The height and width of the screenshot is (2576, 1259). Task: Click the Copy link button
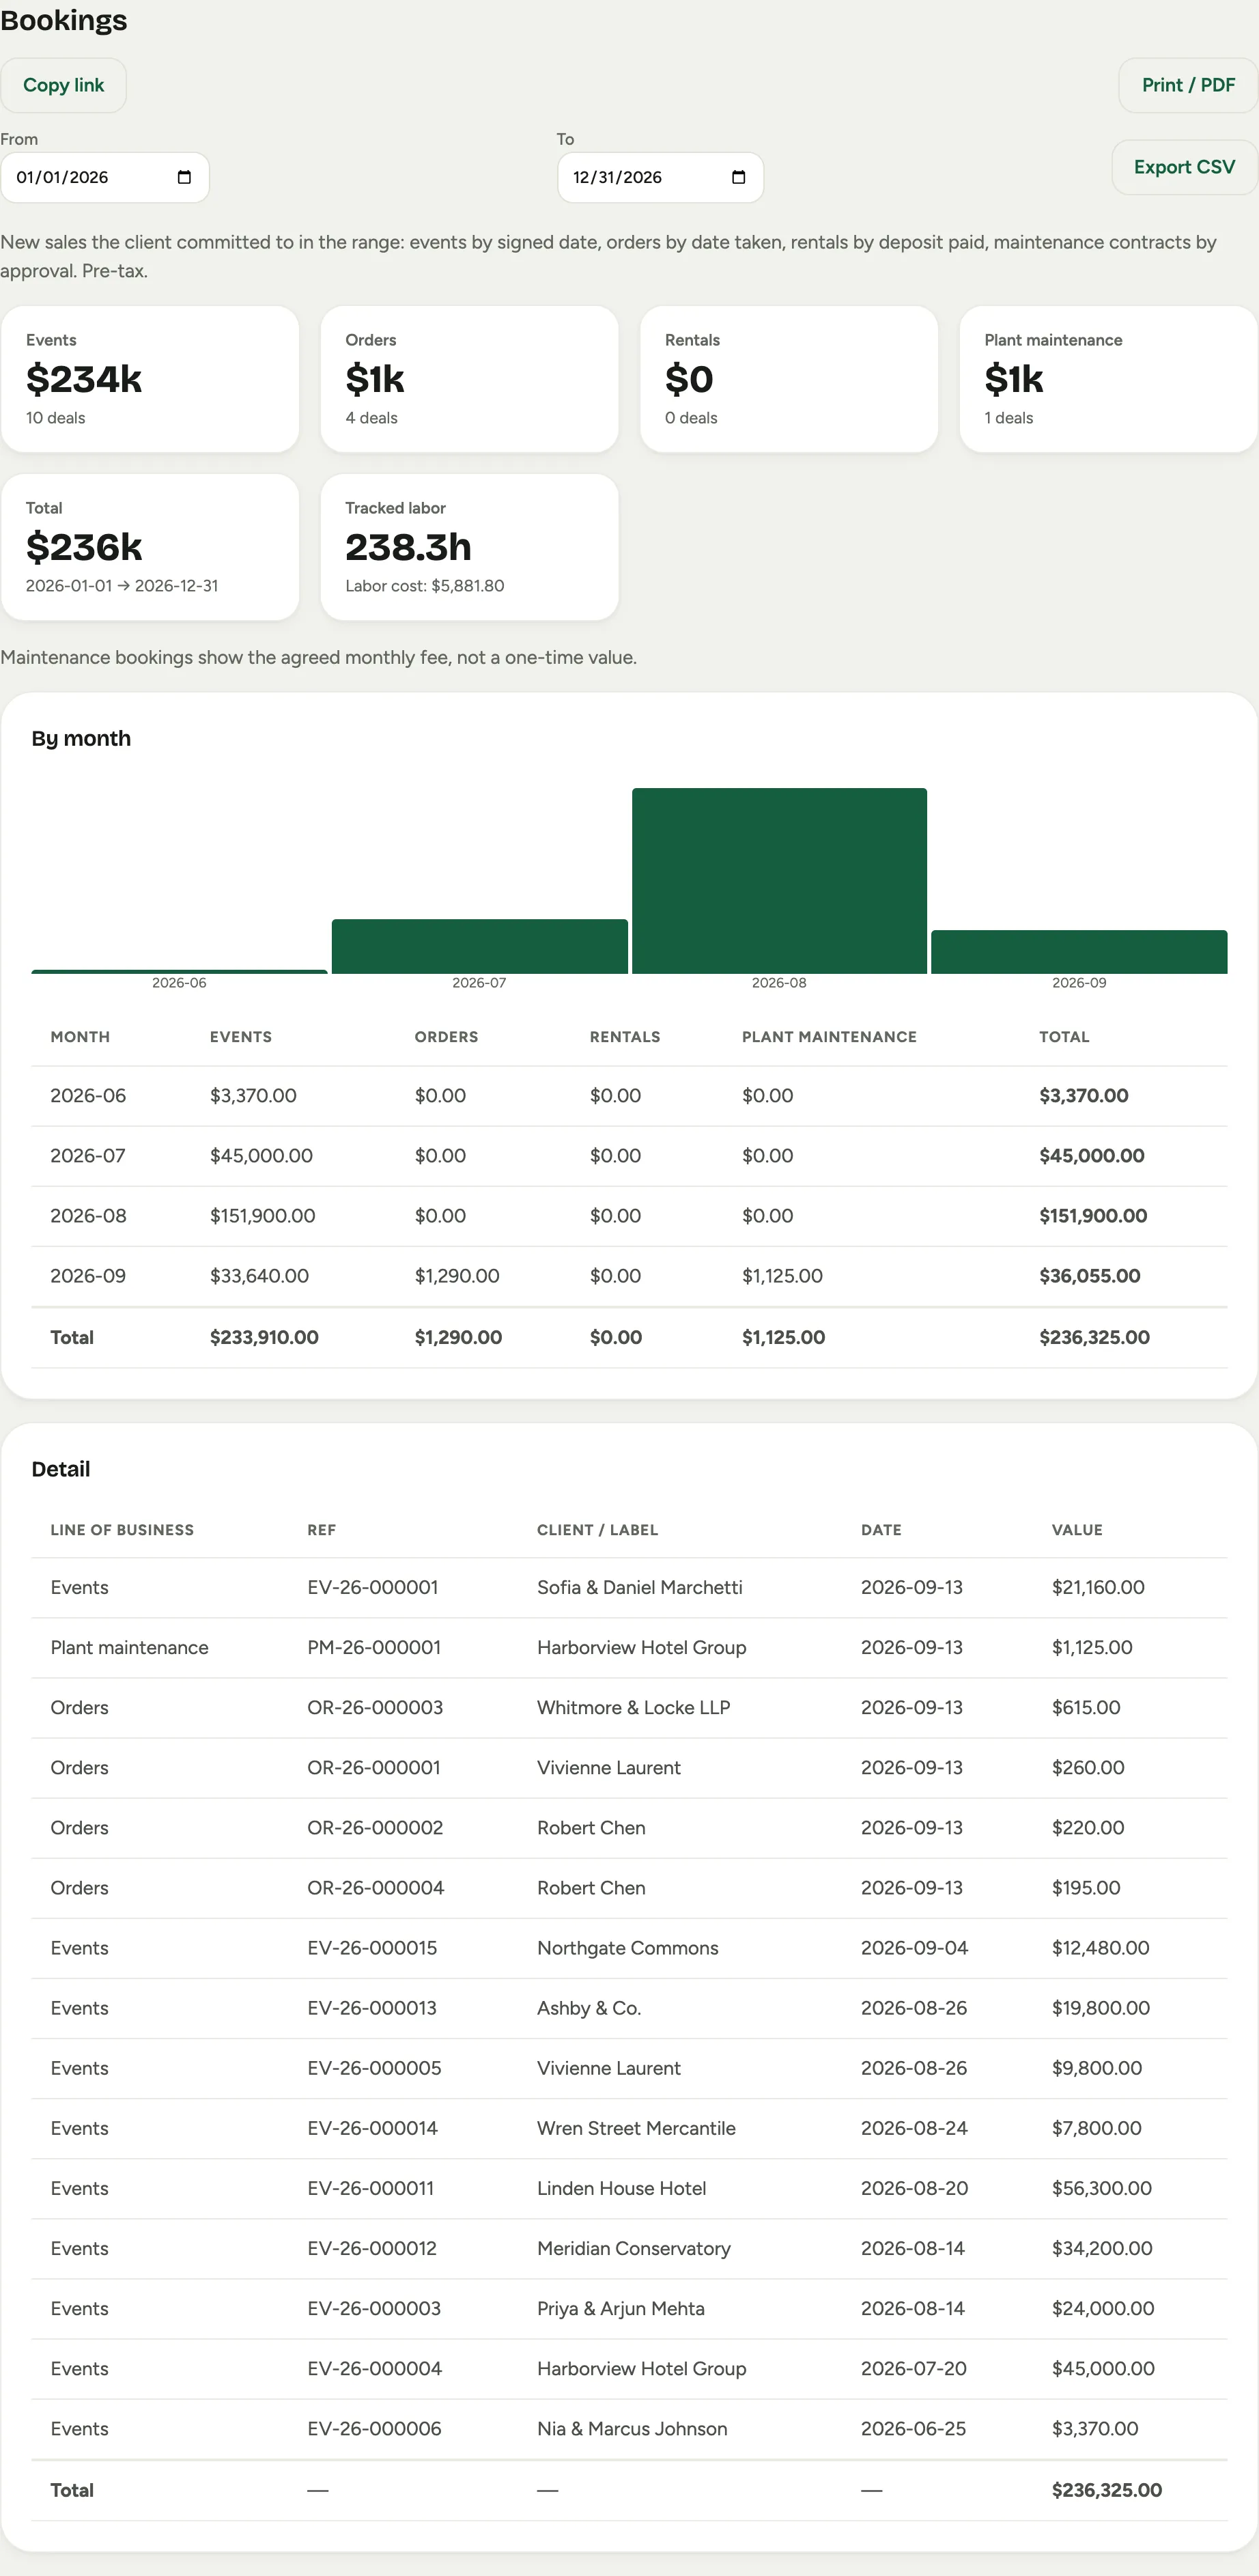[63, 85]
